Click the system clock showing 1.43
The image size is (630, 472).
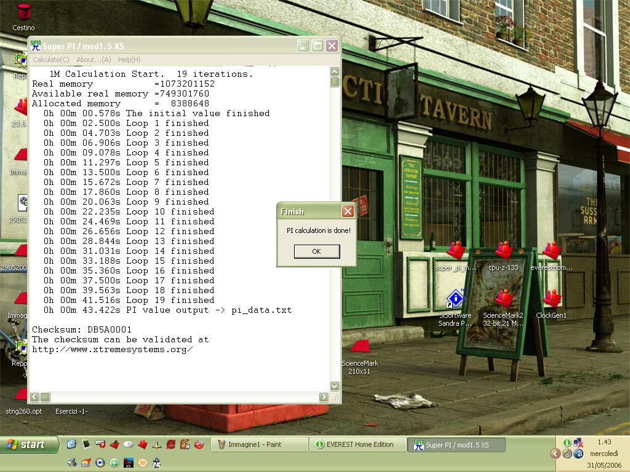[x=604, y=442]
